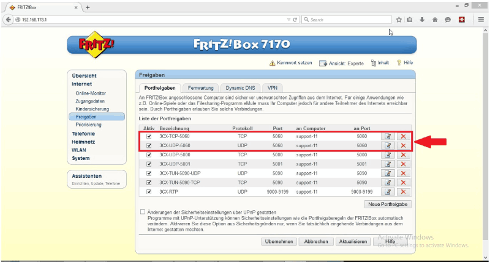490x262 pixels.
Task: Delete the 3CX-UDP-5000 rule
Action: coord(403,155)
